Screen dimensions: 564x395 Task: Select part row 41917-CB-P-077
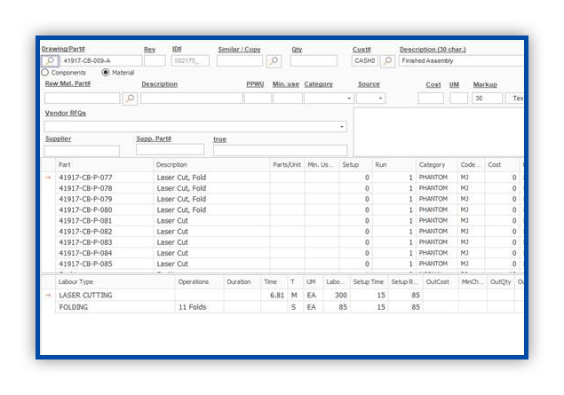[282, 178]
